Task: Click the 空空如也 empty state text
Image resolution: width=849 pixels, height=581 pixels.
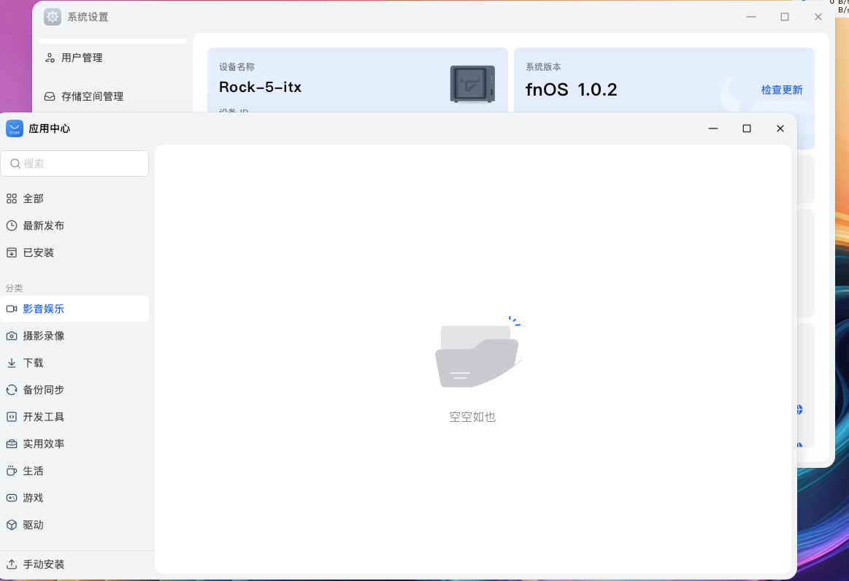Action: (x=472, y=417)
